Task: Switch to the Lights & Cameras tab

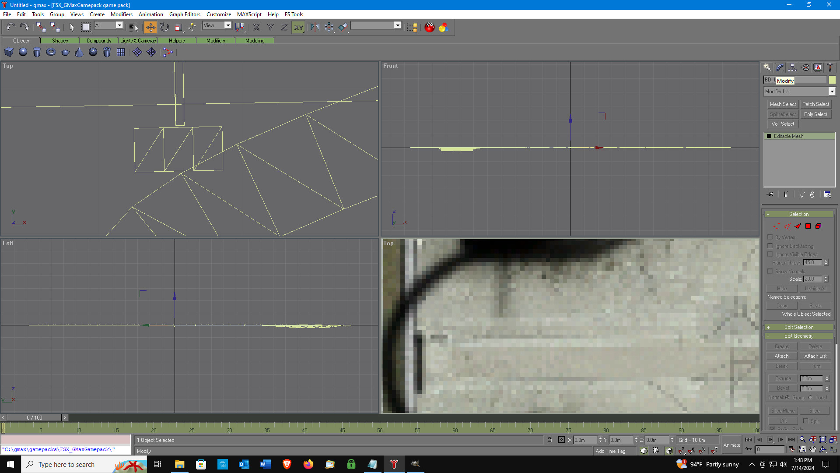Action: [x=138, y=40]
